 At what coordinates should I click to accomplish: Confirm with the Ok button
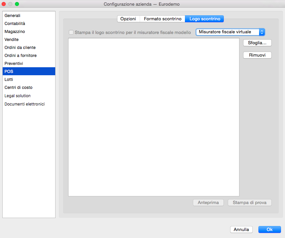269,230
